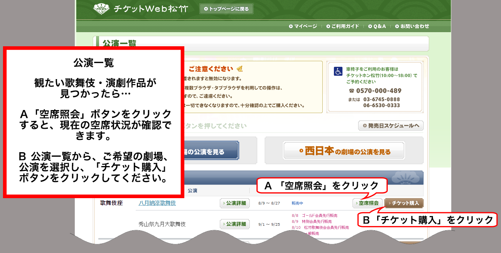501x253 pixels.
Task: Click the 販売中 sales status text
Action: pos(298,204)
